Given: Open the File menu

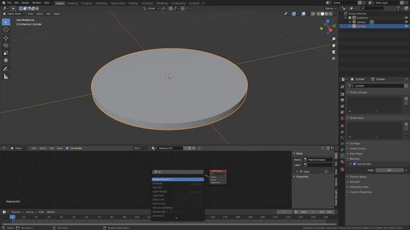Looking at the screenshot, I should (9, 3).
